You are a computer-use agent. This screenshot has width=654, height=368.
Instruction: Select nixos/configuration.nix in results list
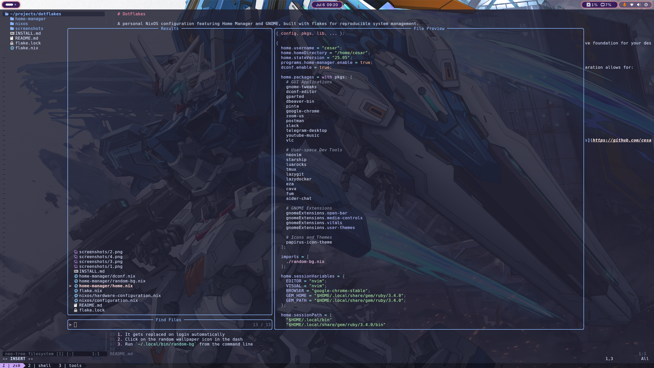click(x=108, y=301)
